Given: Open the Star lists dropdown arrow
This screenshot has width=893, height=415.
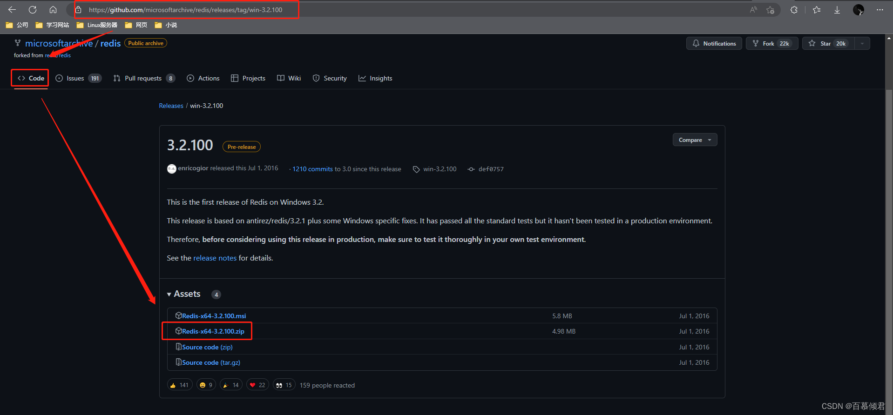Looking at the screenshot, I should [x=862, y=43].
